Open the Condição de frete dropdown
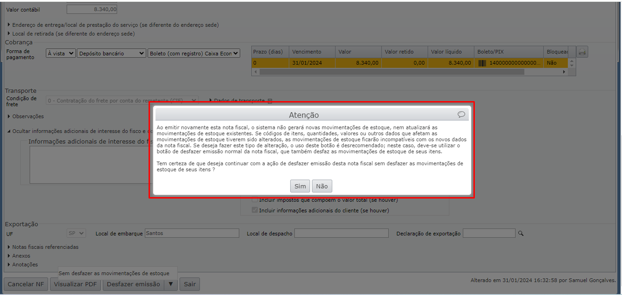 pos(122,100)
